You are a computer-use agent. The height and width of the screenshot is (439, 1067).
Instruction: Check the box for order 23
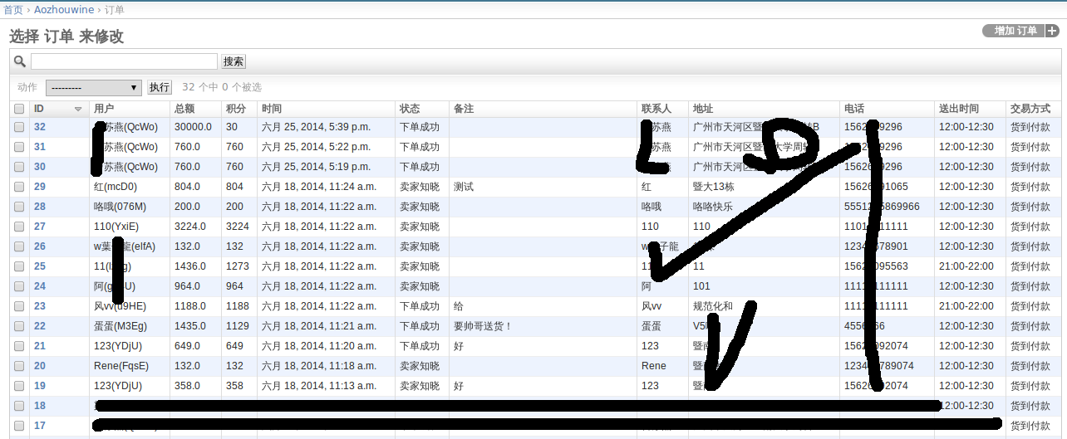tap(19, 307)
